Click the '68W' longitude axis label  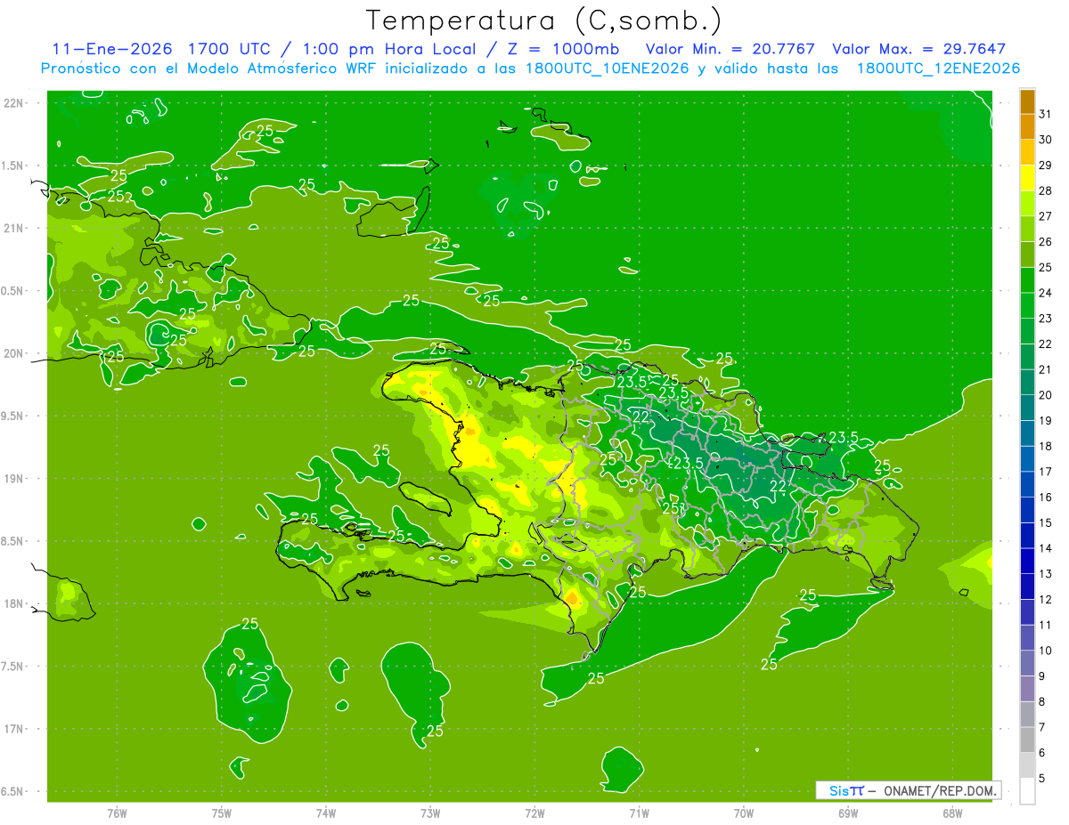(x=952, y=813)
